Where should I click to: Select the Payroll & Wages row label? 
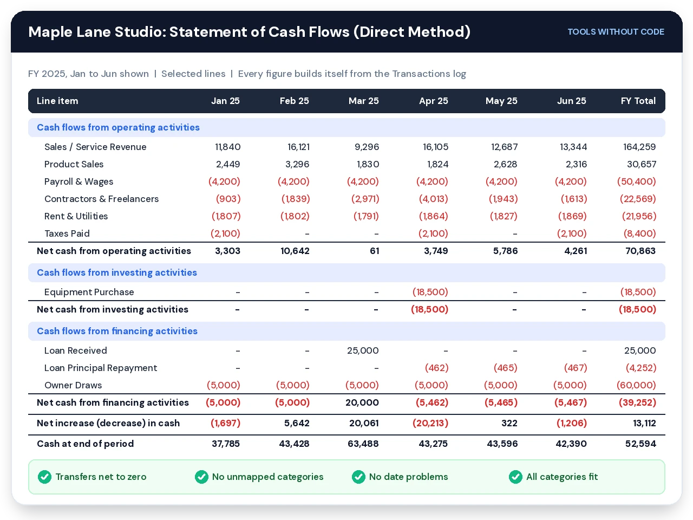click(79, 181)
